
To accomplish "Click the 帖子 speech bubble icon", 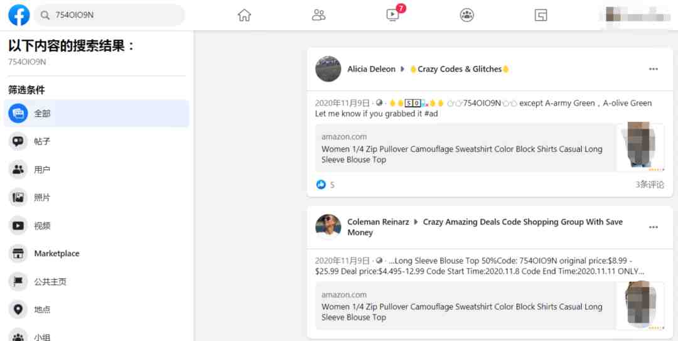I will [18, 141].
